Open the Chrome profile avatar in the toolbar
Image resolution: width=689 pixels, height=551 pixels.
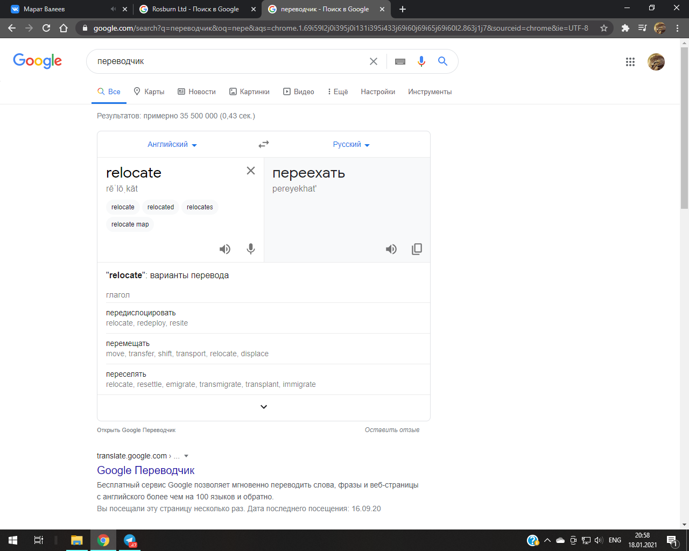[660, 28]
